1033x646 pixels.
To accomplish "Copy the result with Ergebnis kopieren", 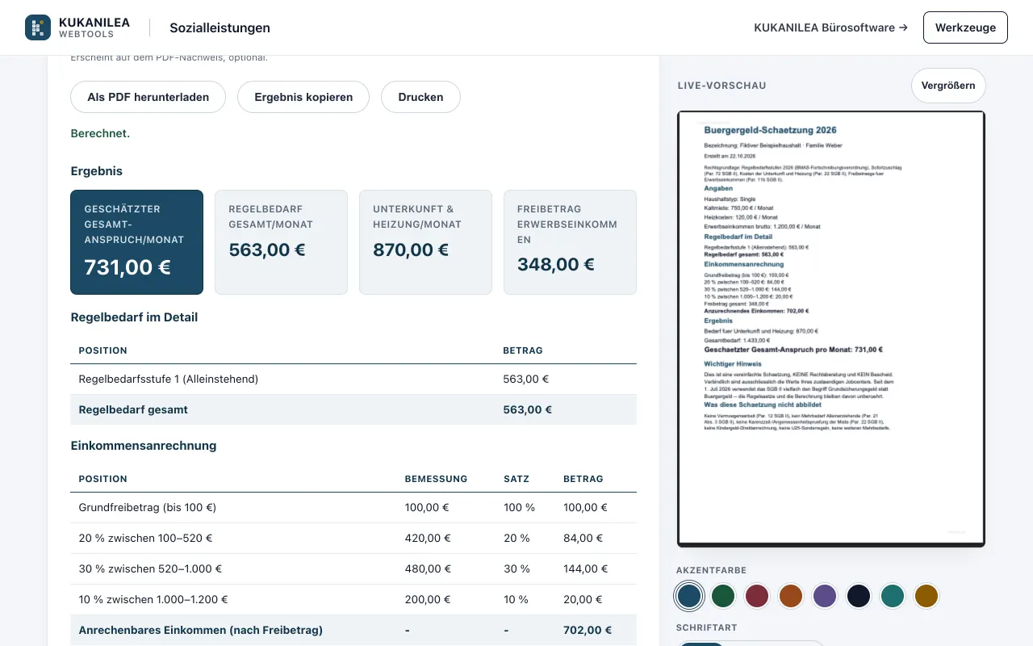I will coord(303,97).
